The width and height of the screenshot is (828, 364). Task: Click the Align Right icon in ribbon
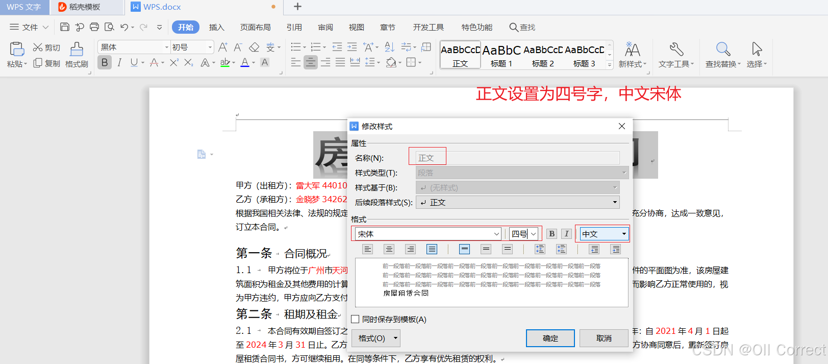[x=325, y=62]
